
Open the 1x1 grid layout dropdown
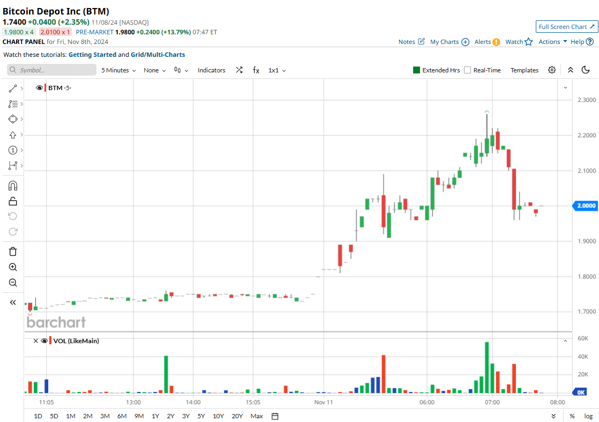277,70
